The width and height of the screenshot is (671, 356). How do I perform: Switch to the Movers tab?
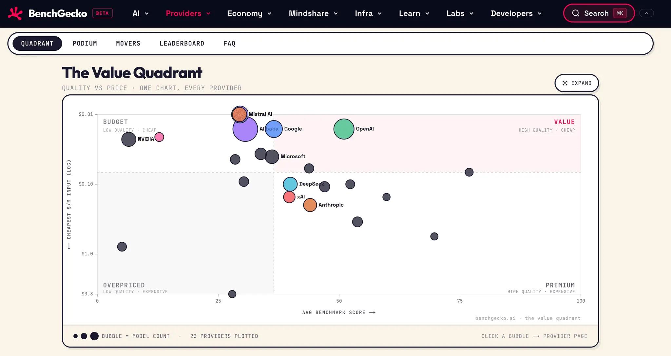128,44
